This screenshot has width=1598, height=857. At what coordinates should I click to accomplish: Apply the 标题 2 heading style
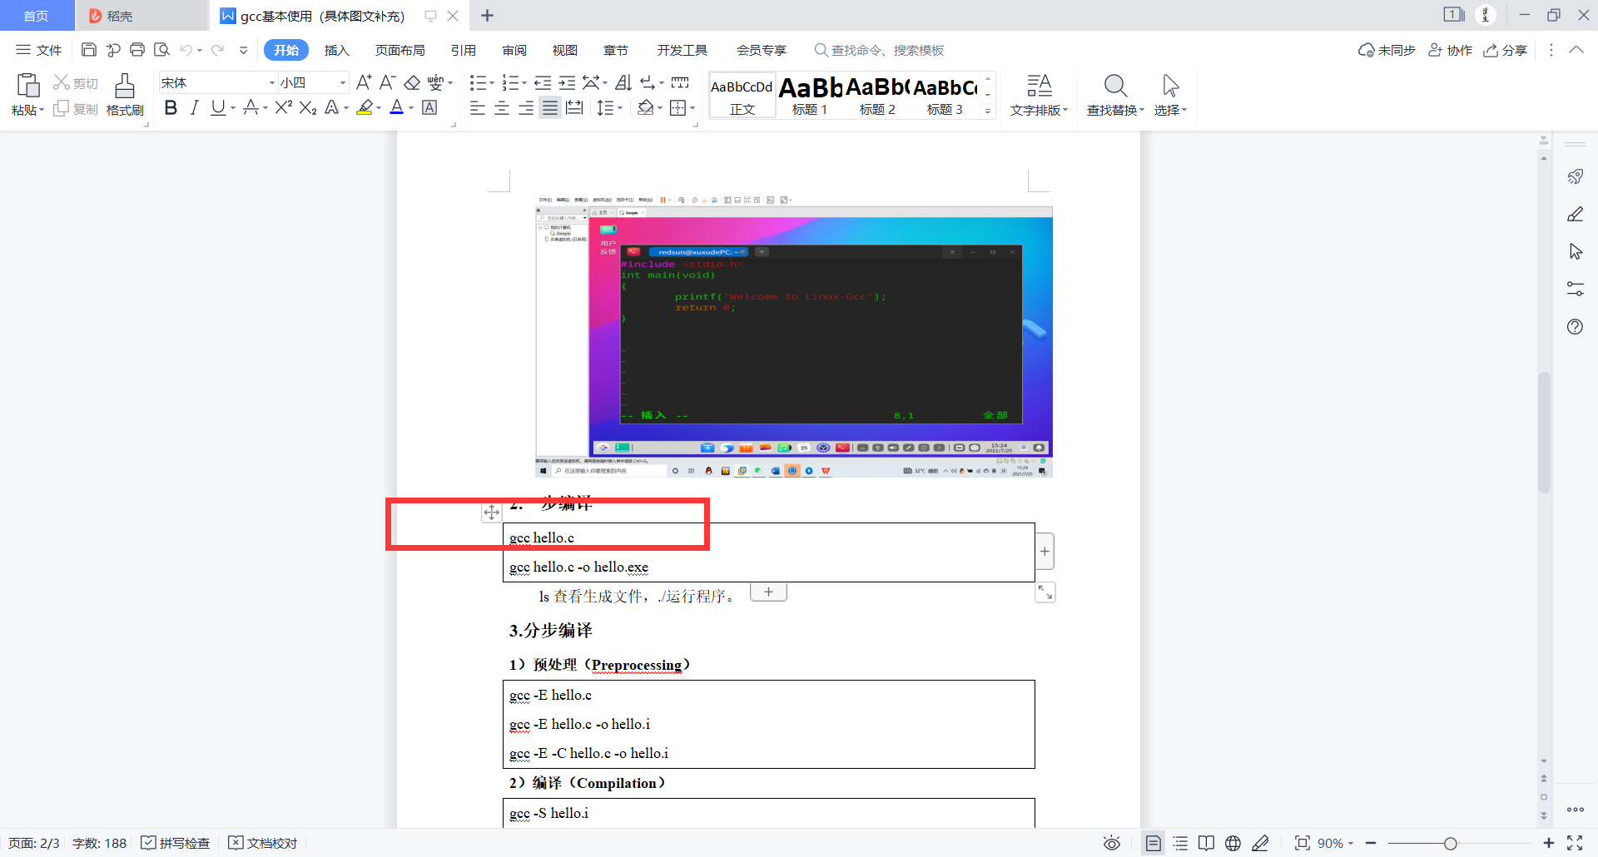[877, 95]
